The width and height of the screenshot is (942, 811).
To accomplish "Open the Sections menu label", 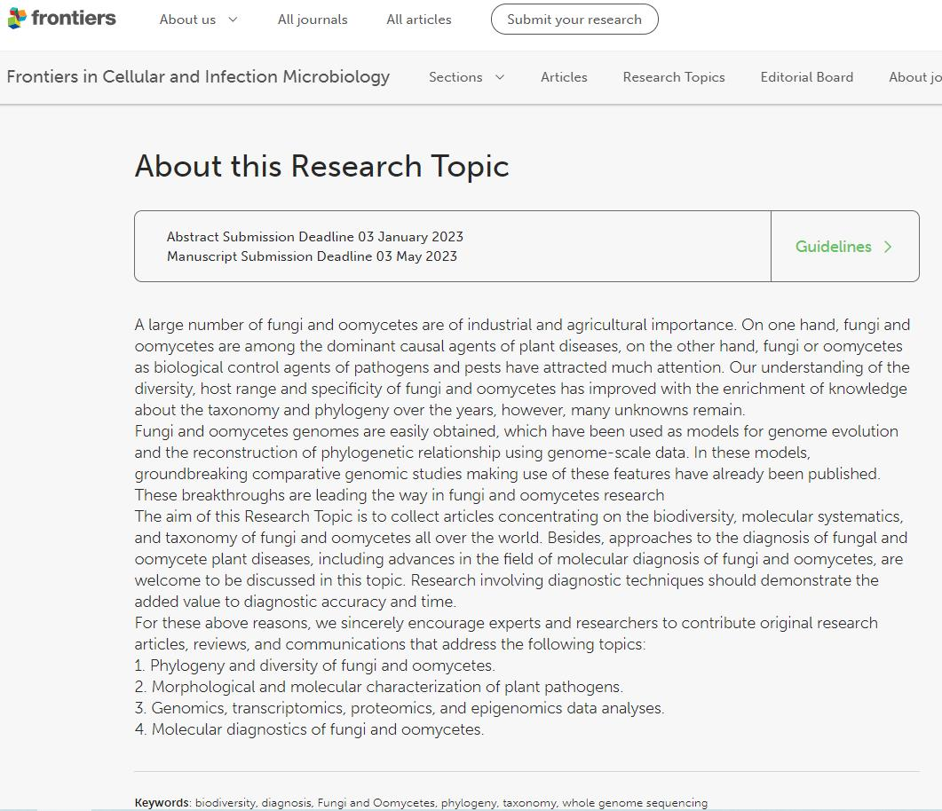I will click(x=455, y=77).
